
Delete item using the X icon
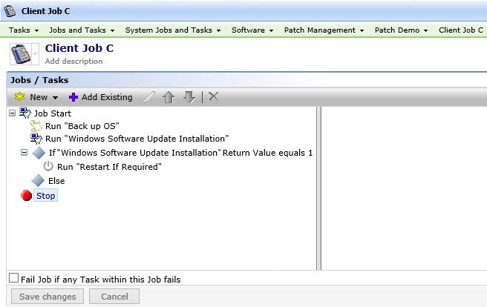[x=213, y=96]
